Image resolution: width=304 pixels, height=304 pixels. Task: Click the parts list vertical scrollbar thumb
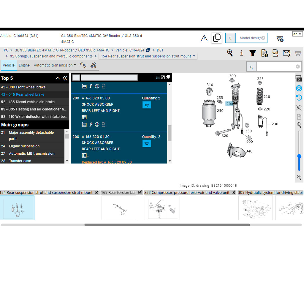click(x=170, y=133)
